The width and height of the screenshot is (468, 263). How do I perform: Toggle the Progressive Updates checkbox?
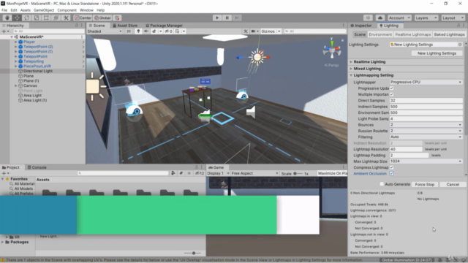point(392,88)
